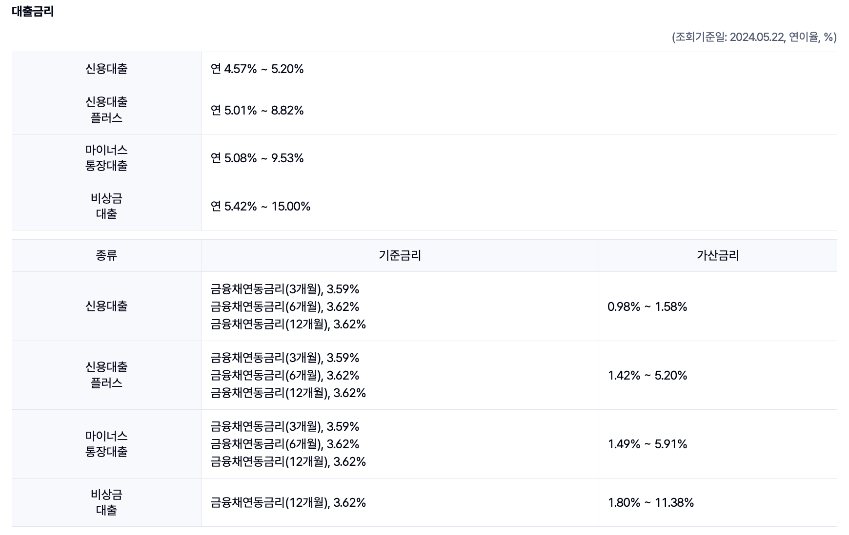Viewport: 849px width, 535px height.
Task: Click 비상금 대출 label in top table
Action: [x=106, y=206]
